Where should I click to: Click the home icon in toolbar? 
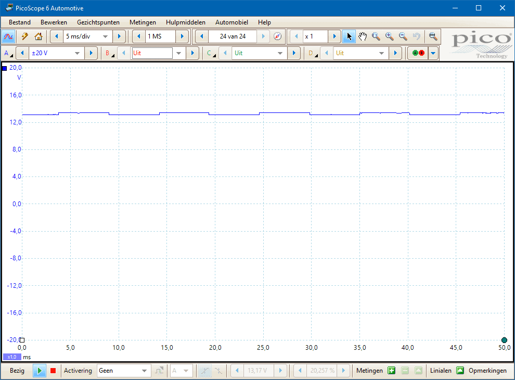click(38, 36)
